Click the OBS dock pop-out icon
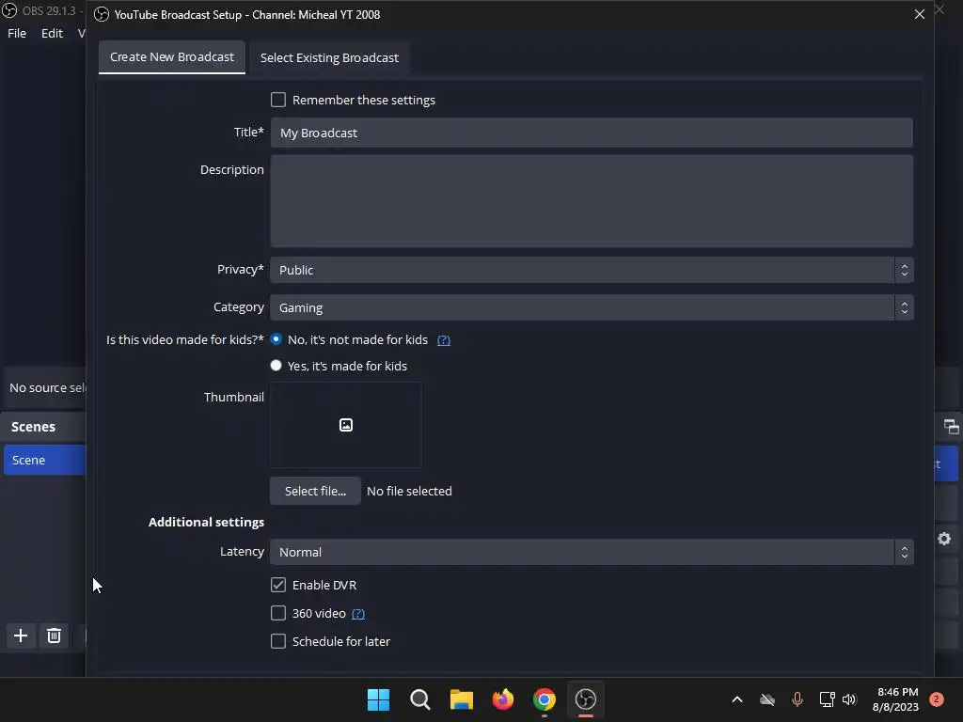The height and width of the screenshot is (722, 963). tap(951, 426)
